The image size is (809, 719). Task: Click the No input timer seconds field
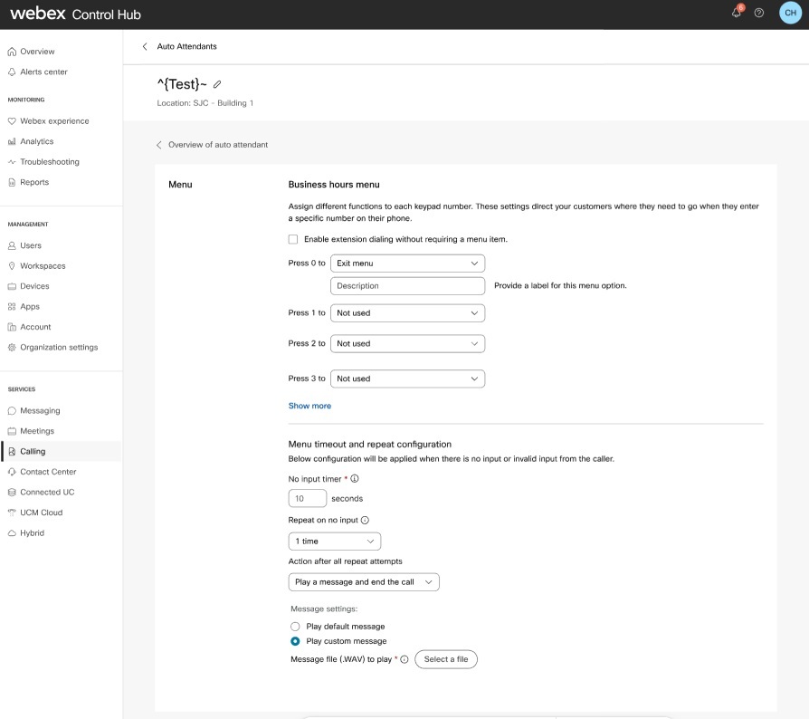pos(308,498)
